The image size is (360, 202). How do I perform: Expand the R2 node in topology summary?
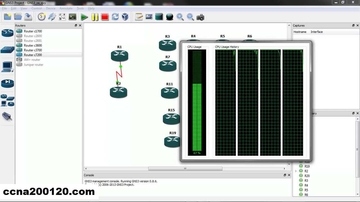click(x=296, y=171)
